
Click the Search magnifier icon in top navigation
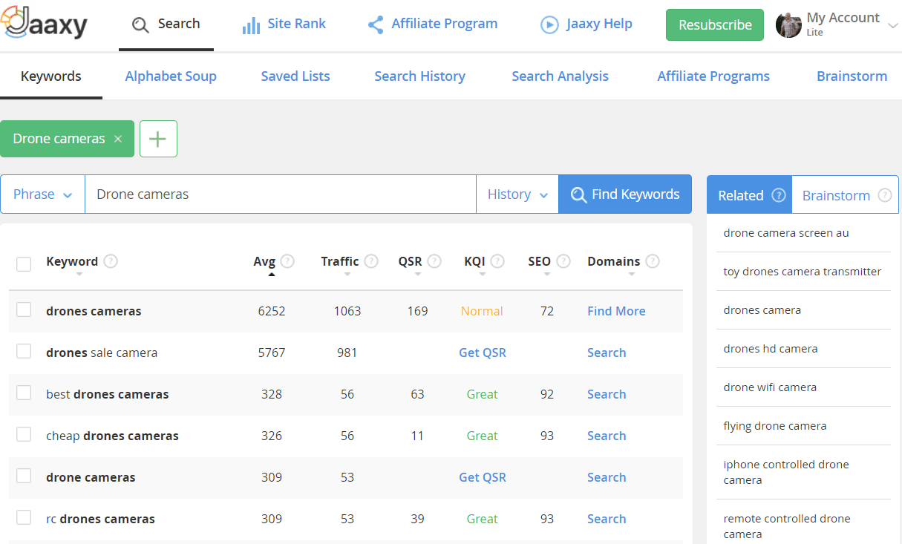pyautogui.click(x=140, y=25)
